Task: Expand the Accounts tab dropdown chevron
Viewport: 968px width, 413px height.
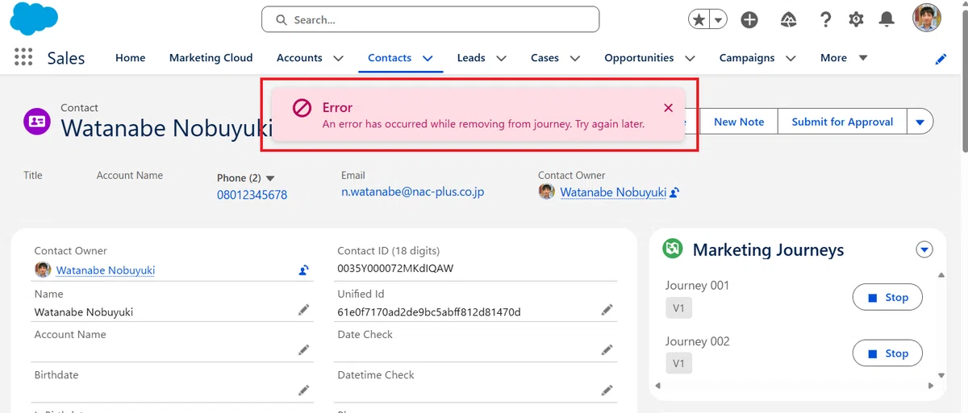Action: point(338,58)
